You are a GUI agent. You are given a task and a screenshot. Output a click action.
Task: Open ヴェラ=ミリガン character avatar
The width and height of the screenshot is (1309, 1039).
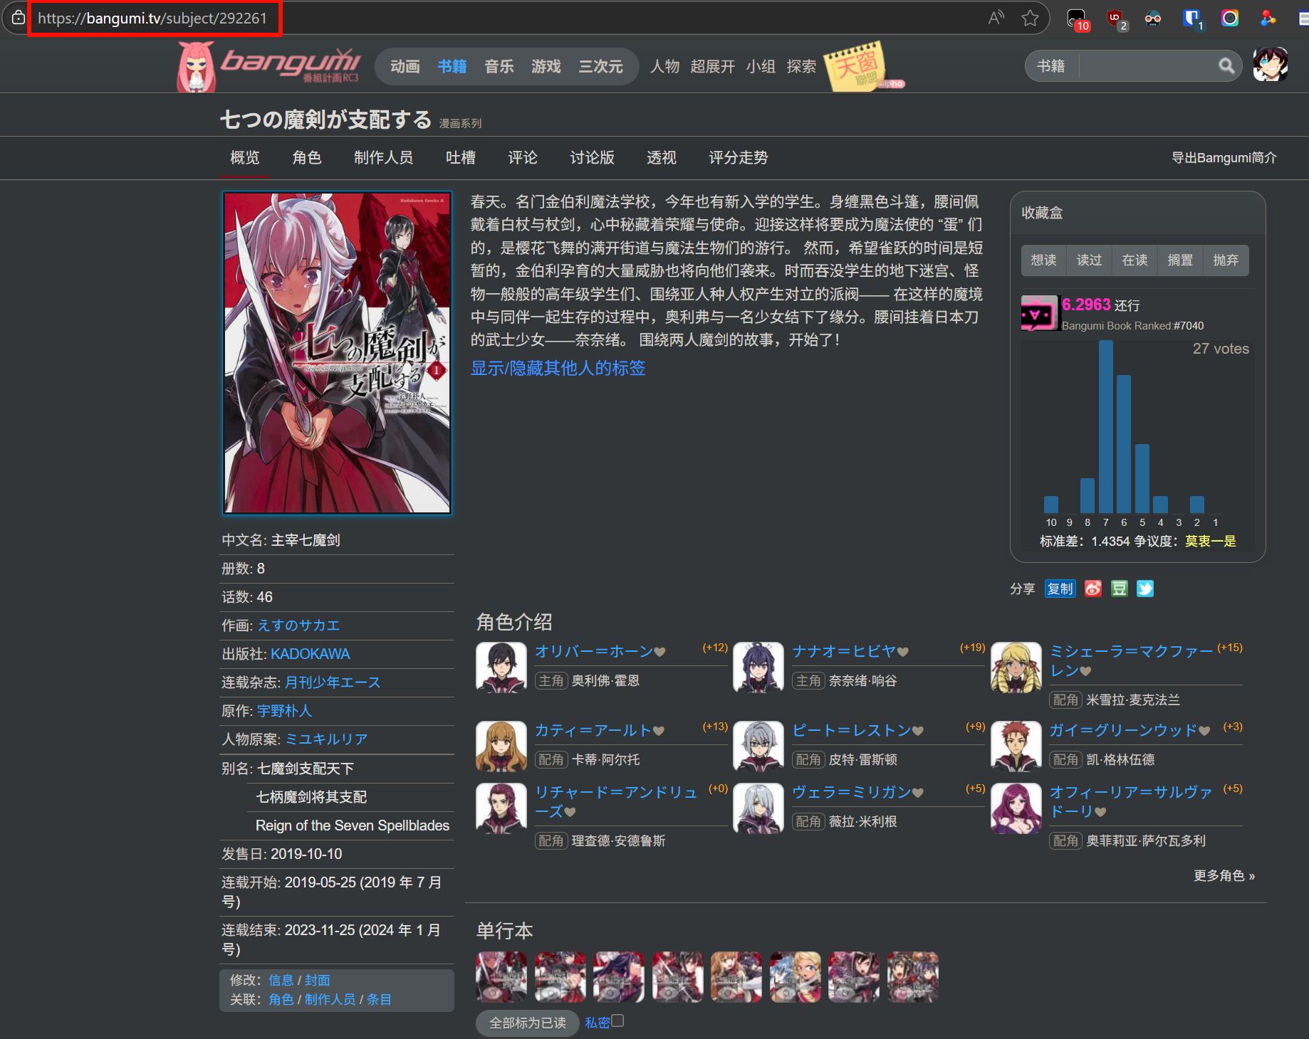[758, 808]
